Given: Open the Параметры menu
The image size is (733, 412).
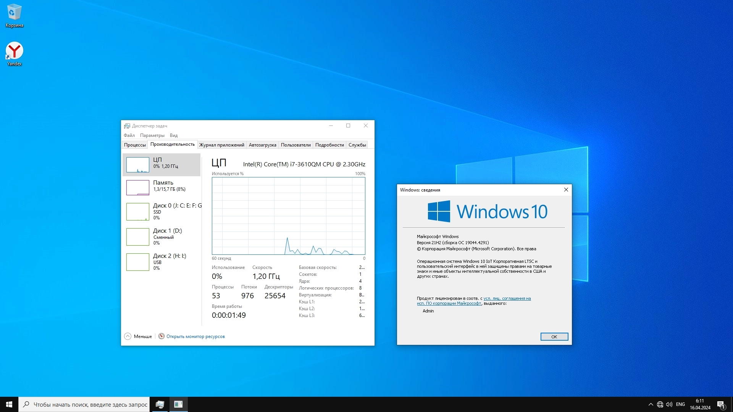Looking at the screenshot, I should [152, 135].
